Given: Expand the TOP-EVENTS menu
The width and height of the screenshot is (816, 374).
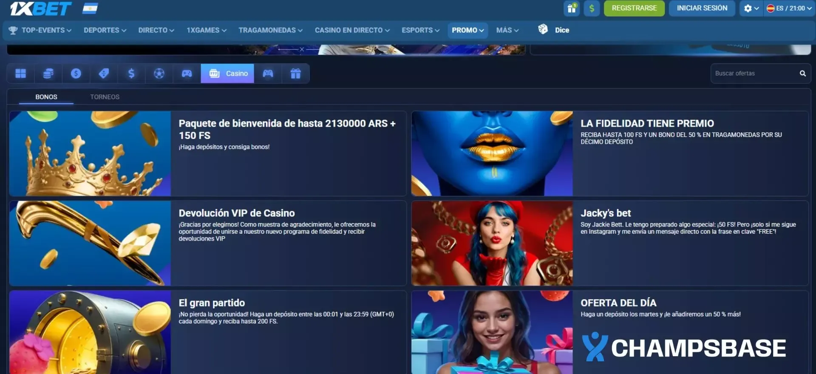Looking at the screenshot, I should 46,30.
